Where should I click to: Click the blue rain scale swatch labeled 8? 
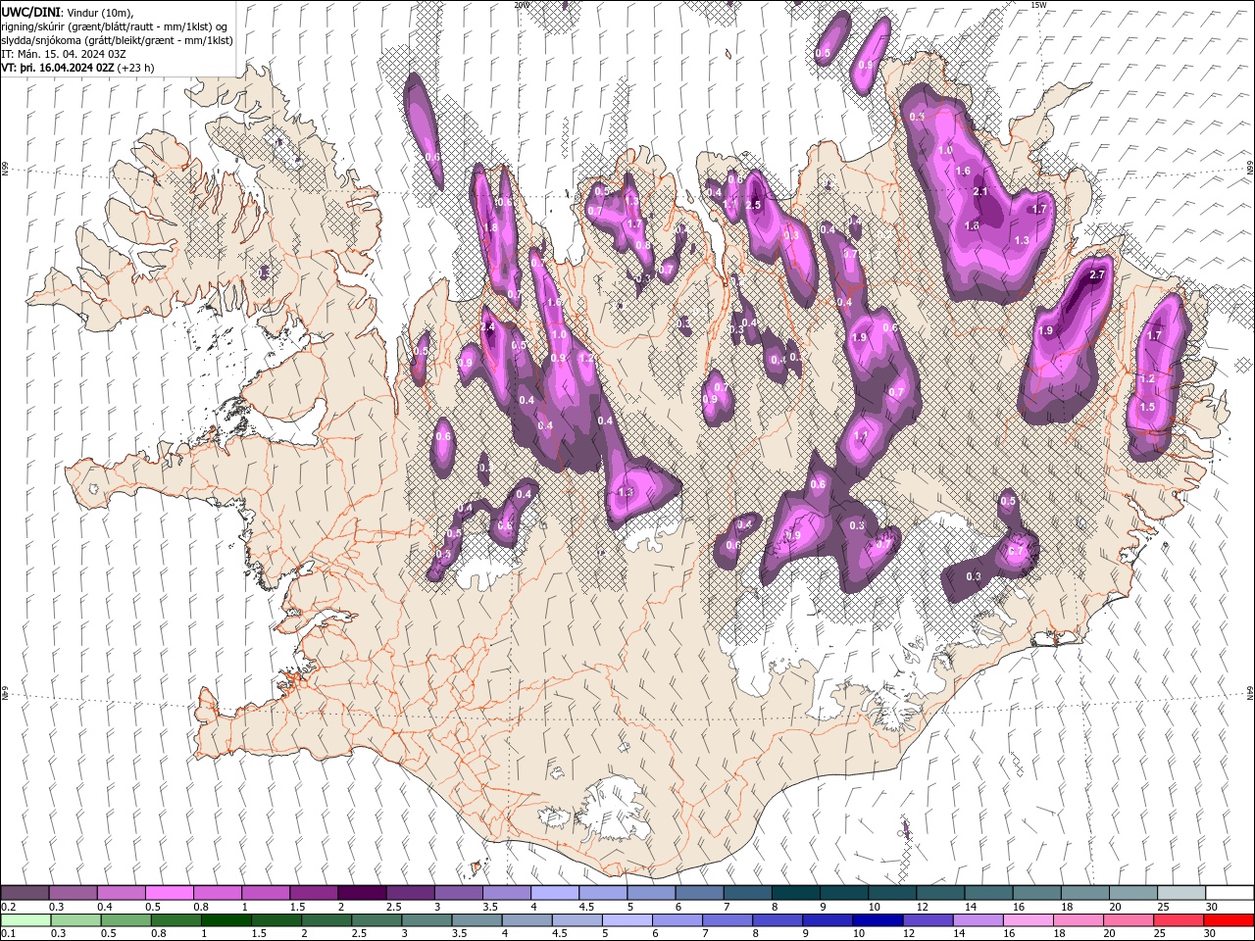click(x=777, y=920)
